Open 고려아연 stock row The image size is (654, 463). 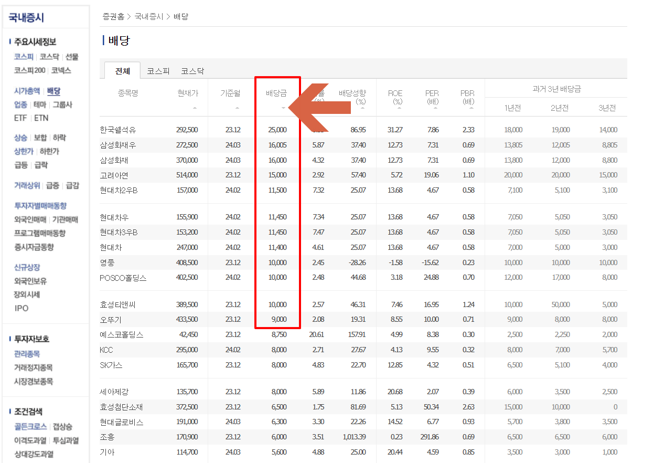point(113,175)
